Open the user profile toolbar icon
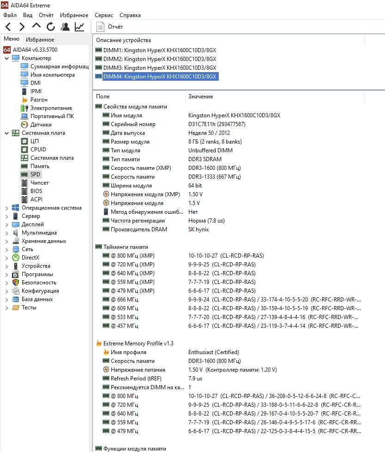Image resolution: width=385 pixels, height=452 pixels. (65, 27)
